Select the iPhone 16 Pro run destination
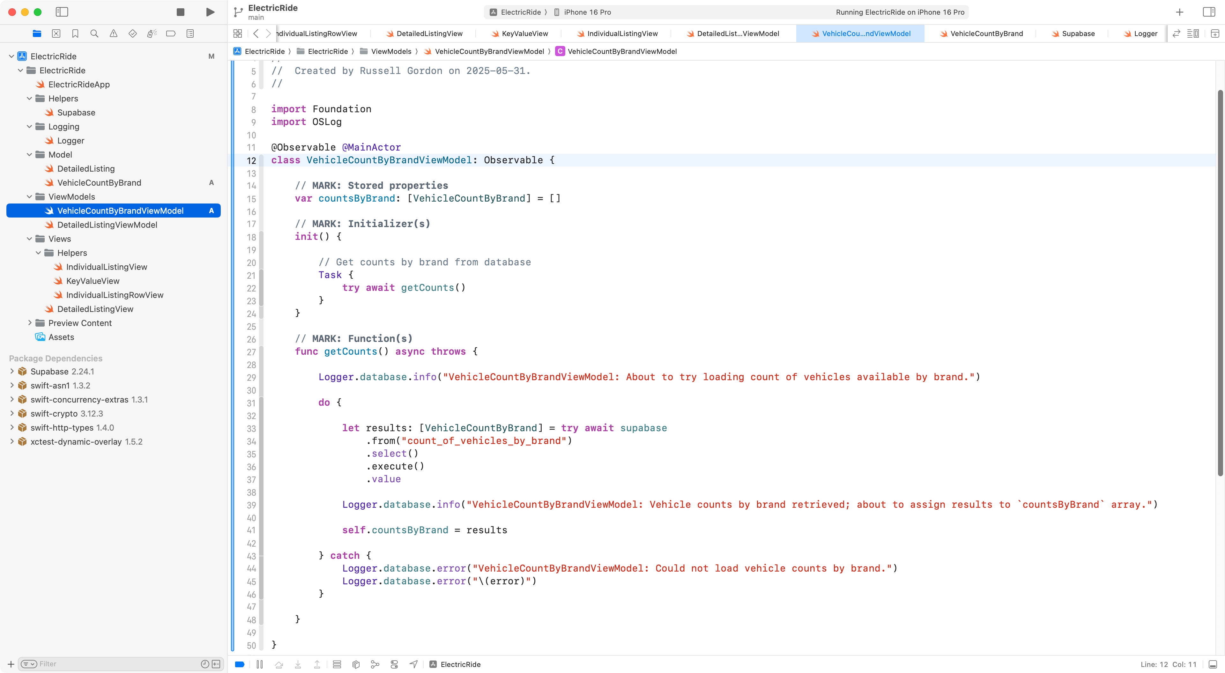This screenshot has width=1225, height=673. coord(587,12)
